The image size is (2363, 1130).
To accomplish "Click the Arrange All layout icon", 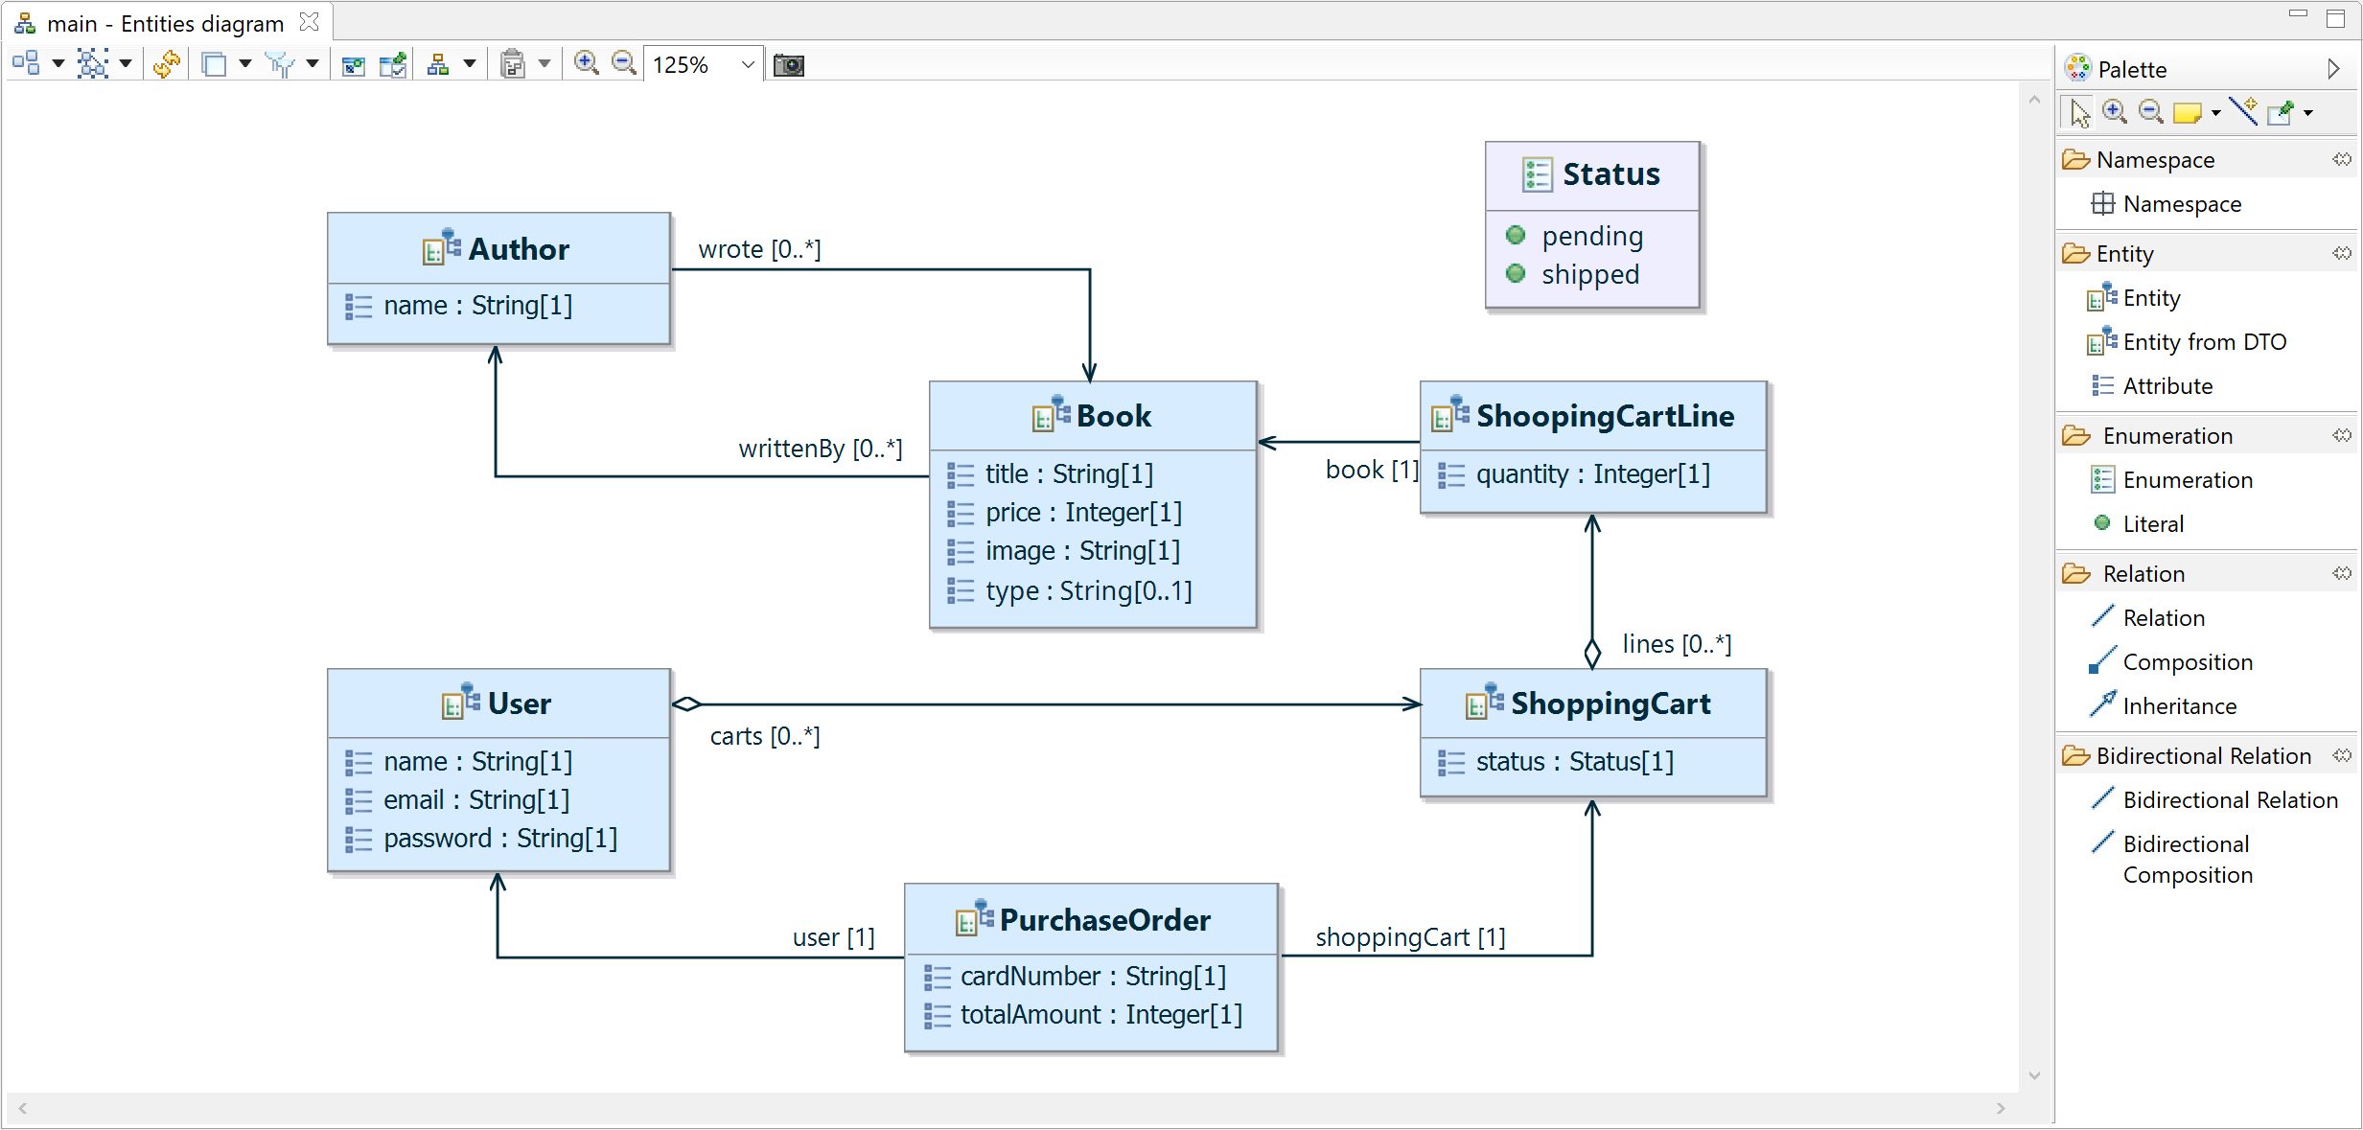I will click(x=26, y=64).
